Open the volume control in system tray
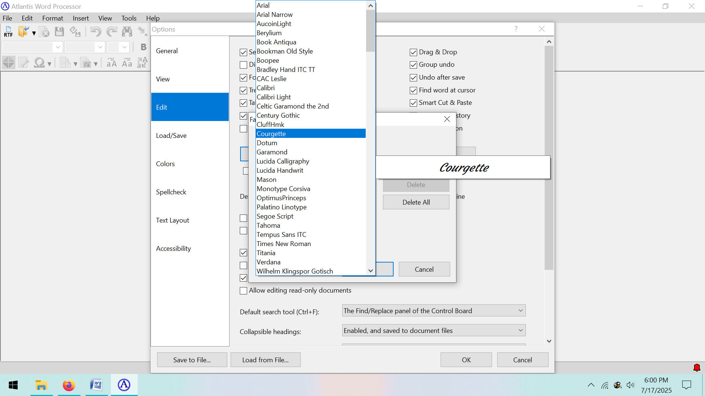The width and height of the screenshot is (705, 396). tap(630, 385)
